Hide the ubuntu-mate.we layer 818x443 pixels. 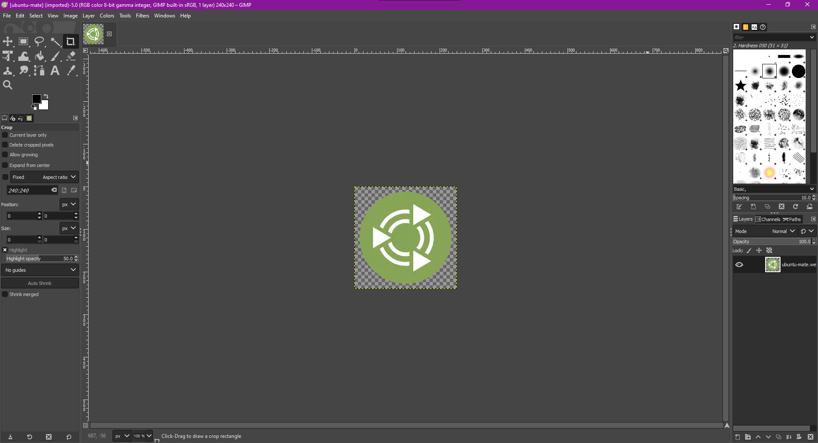(x=739, y=265)
